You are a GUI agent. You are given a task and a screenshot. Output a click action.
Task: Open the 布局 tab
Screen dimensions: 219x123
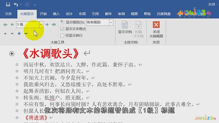tap(82, 14)
